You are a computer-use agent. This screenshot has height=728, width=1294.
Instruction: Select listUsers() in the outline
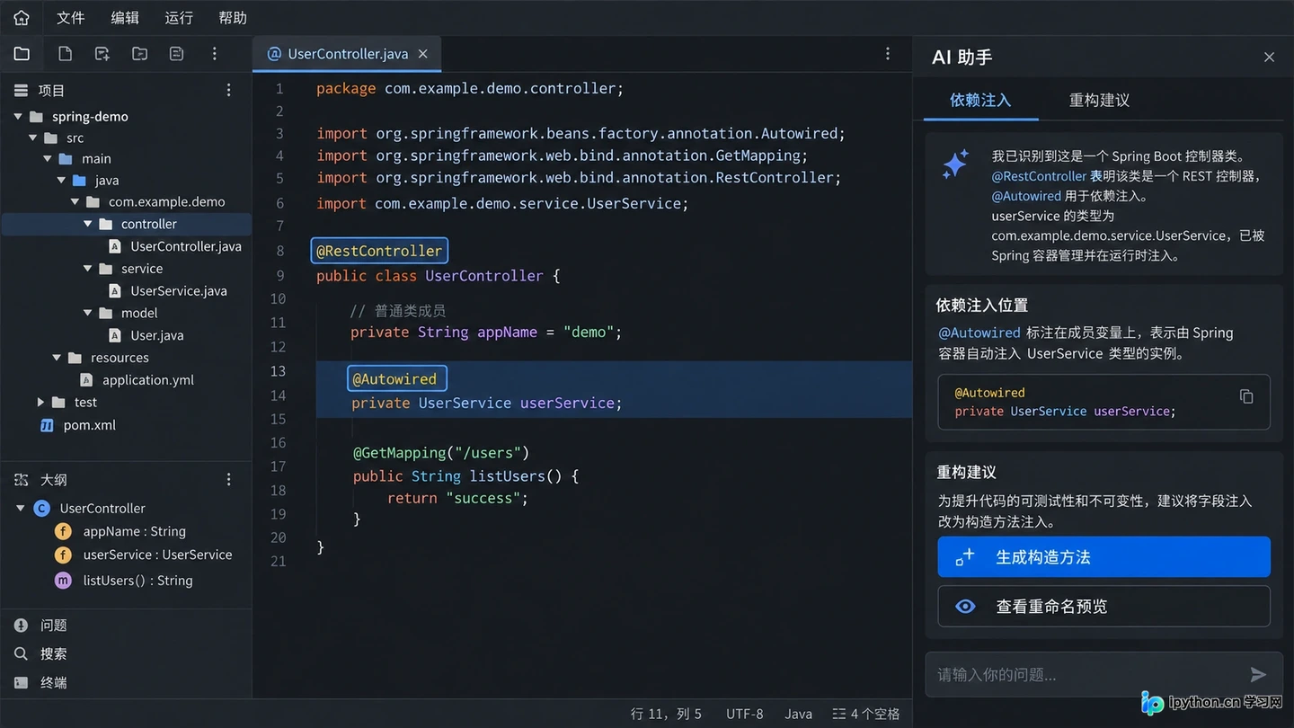(x=137, y=581)
